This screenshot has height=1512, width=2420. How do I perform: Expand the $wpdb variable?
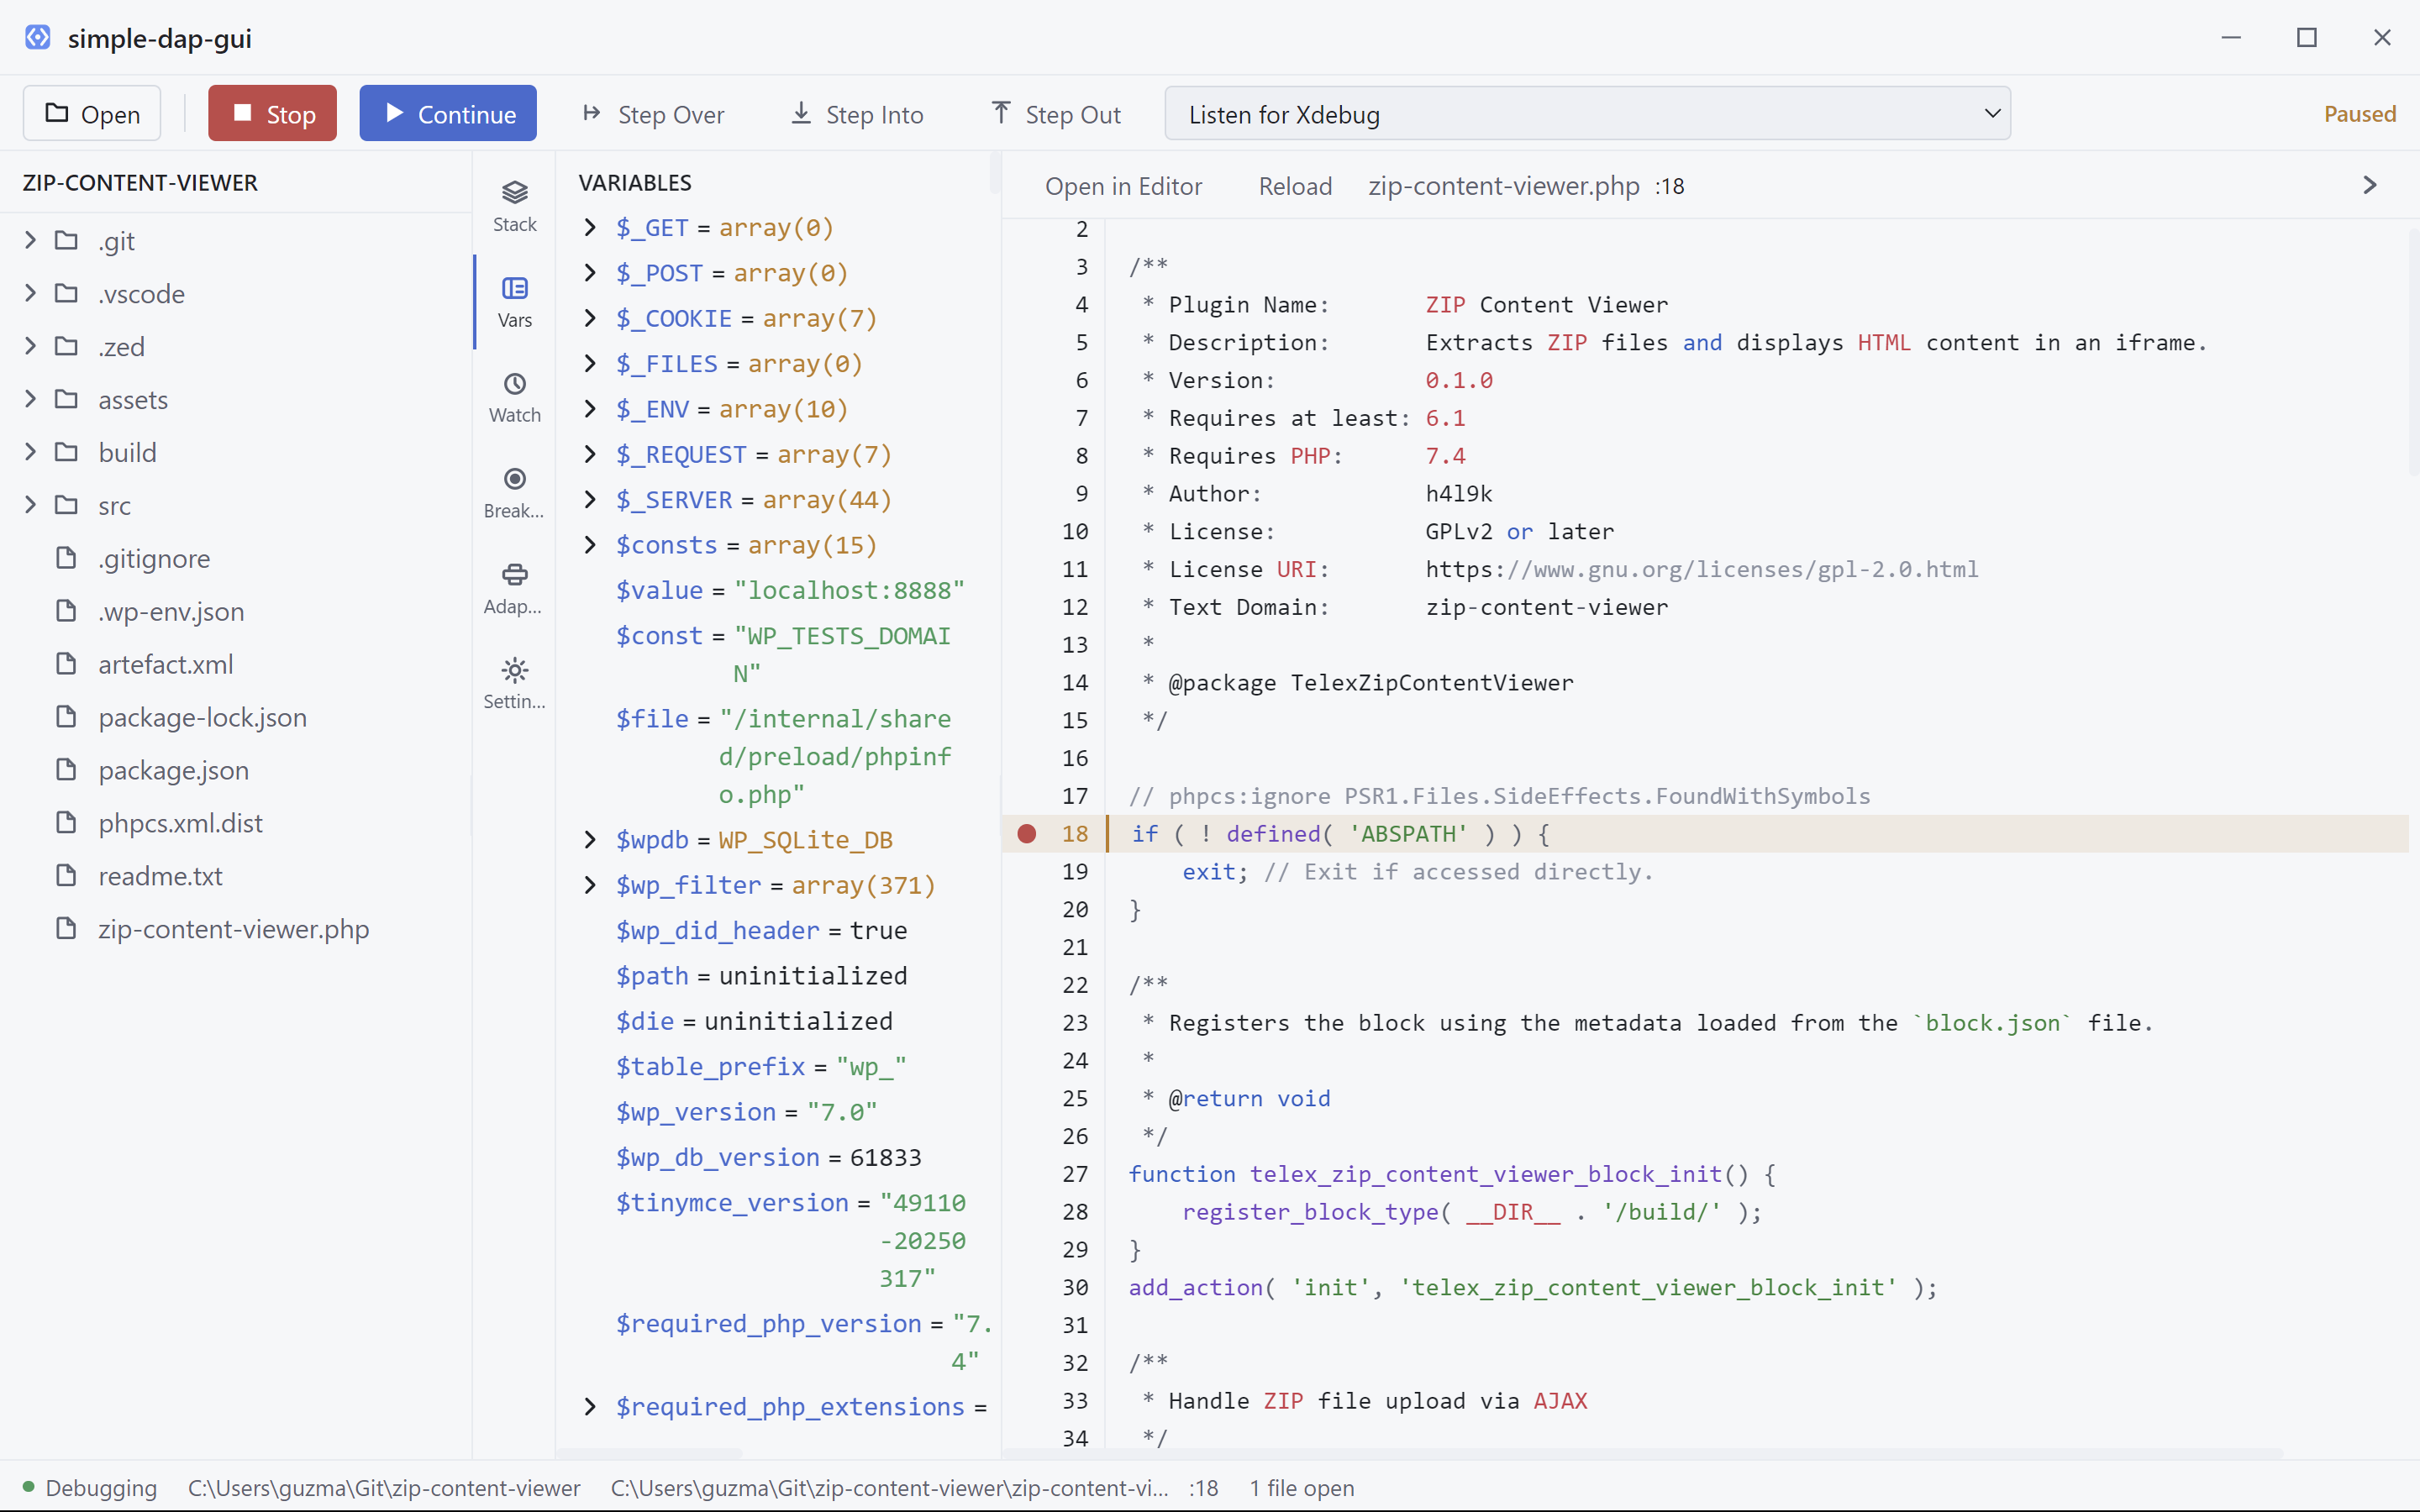590,840
